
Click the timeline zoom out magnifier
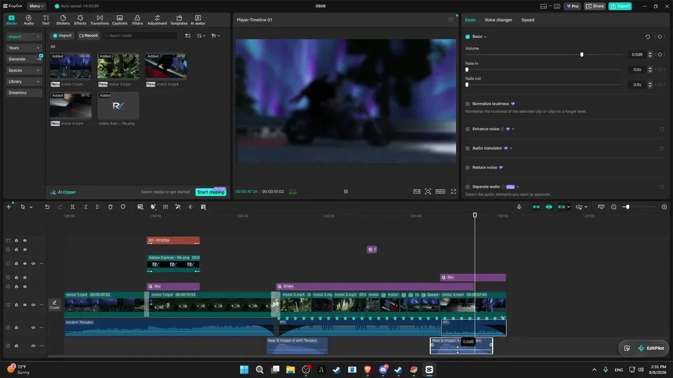tap(614, 207)
